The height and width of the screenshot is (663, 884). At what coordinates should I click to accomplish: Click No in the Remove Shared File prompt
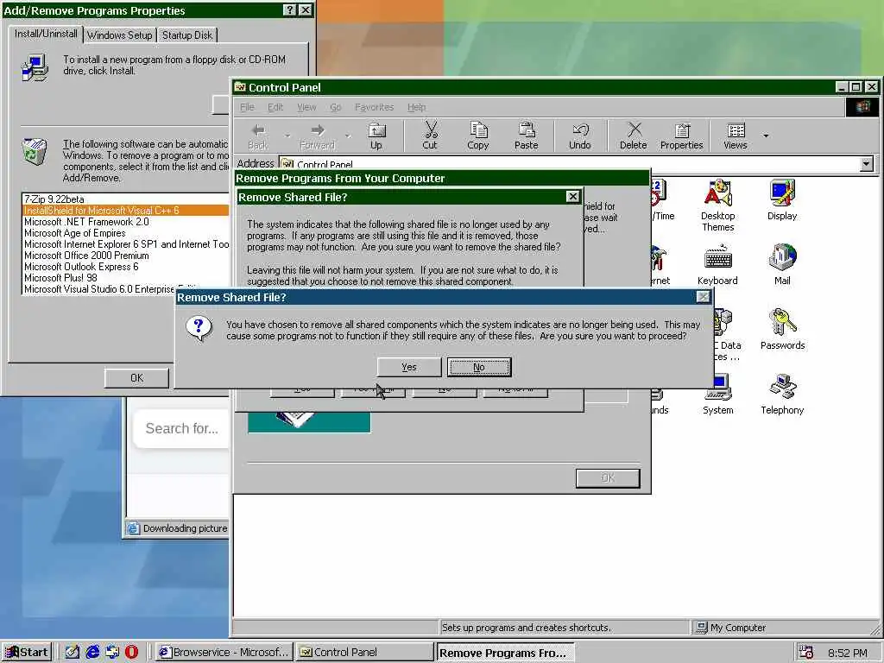479,367
